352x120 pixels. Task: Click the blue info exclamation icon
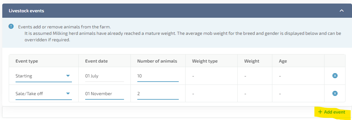tap(11, 26)
